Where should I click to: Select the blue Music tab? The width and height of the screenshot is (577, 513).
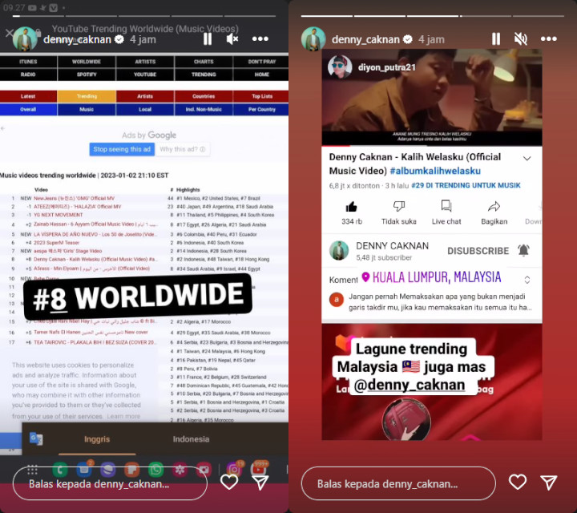[87, 109]
